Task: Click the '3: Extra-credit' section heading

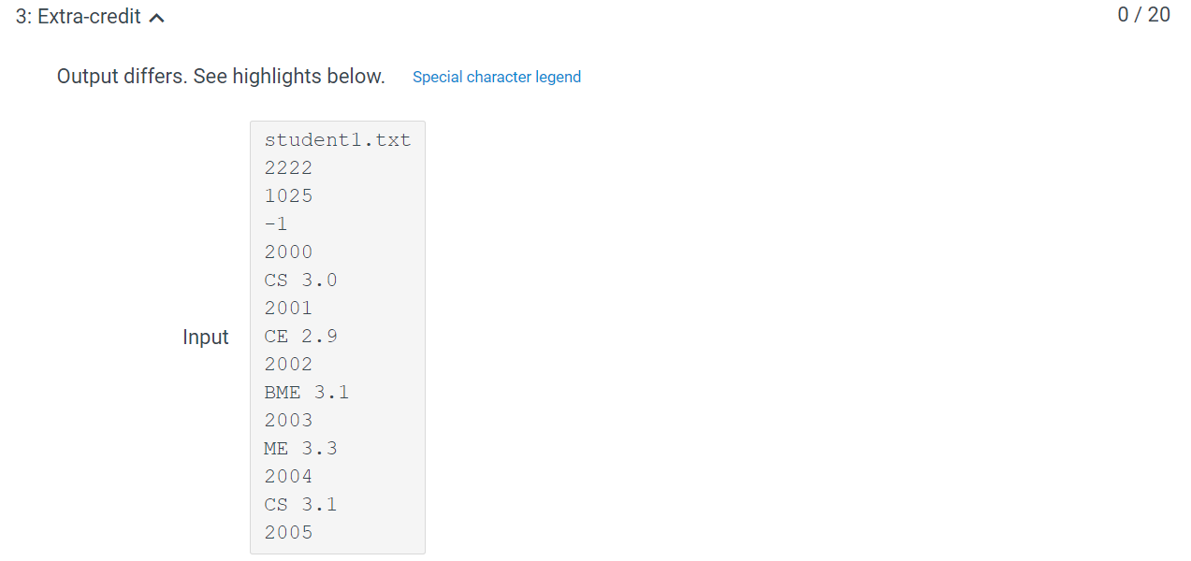Action: (x=75, y=17)
